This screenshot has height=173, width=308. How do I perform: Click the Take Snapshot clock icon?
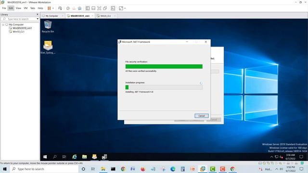click(x=68, y=8)
